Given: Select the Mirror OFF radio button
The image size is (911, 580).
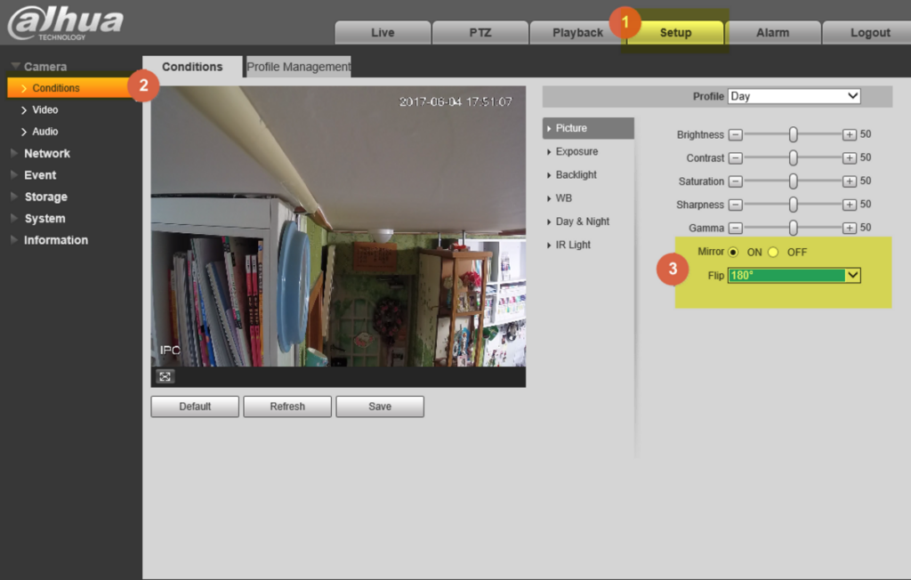Looking at the screenshot, I should (x=773, y=253).
